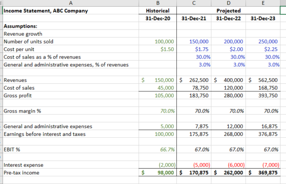Click the 'Pre-tax income' row label
The image size is (286, 184).
[21, 173]
